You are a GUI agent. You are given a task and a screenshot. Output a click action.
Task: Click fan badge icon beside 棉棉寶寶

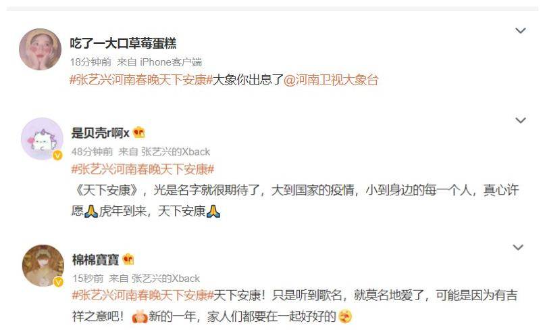point(128,259)
